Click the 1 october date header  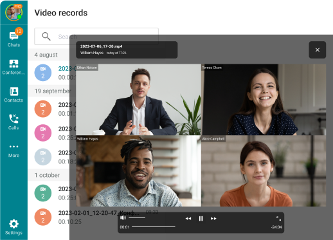coord(47,175)
